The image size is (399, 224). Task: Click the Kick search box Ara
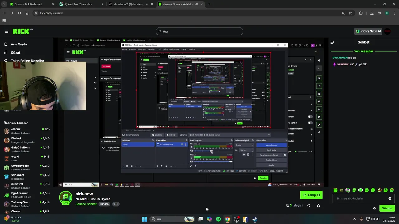[x=199, y=31]
